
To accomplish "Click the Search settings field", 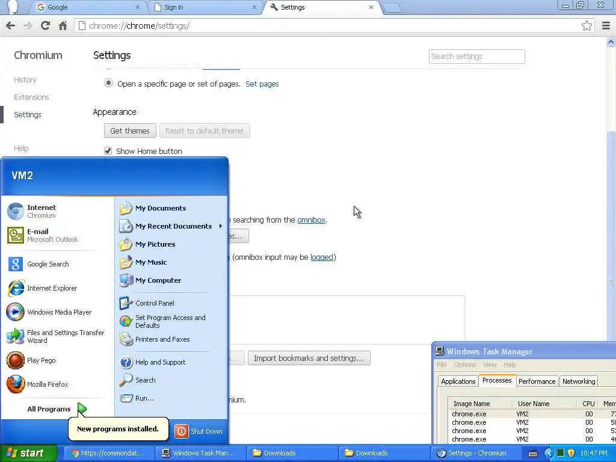I will point(476,56).
